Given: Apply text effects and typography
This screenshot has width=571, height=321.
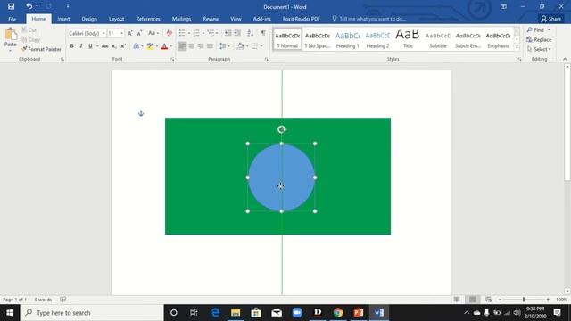Looking at the screenshot, I should (x=136, y=46).
